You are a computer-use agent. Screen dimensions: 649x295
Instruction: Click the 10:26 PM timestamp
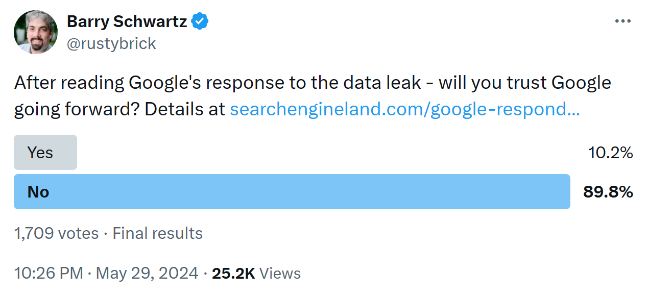point(49,274)
